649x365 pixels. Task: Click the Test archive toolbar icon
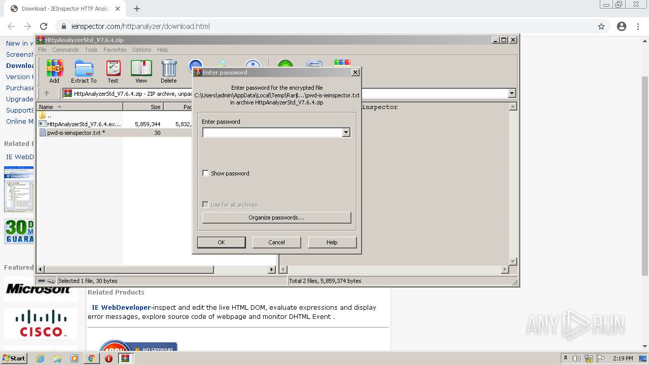[113, 71]
